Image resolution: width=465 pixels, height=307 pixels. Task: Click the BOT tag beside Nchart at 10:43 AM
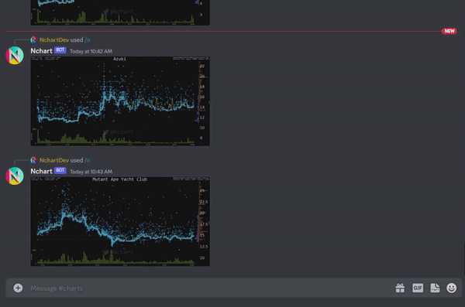point(60,171)
